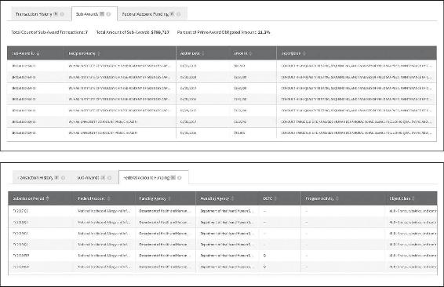Sort table by Action Date arrows
Image resolution: width=444 pixels, height=287 pixels.
[203, 53]
